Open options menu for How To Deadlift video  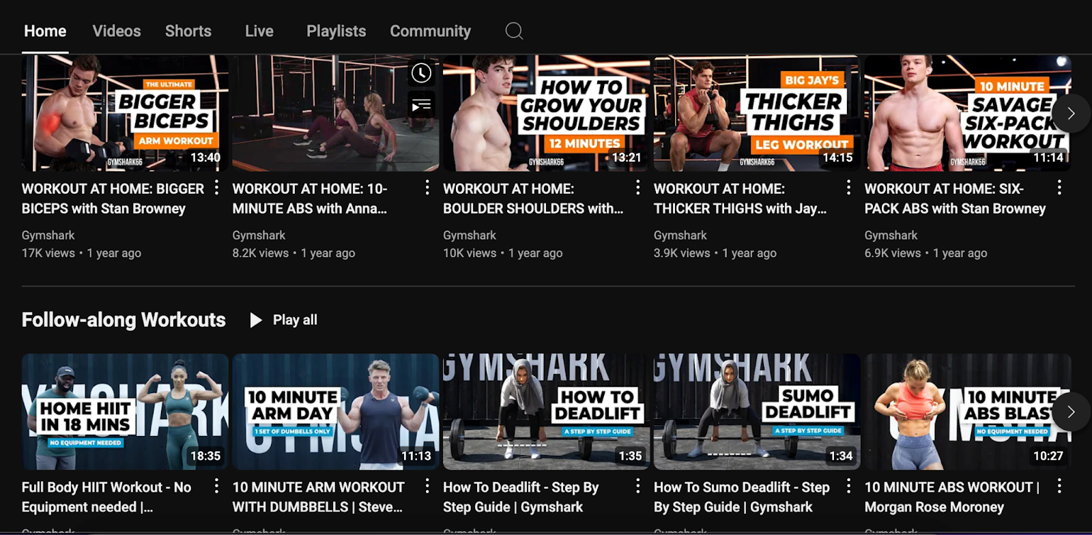point(637,486)
